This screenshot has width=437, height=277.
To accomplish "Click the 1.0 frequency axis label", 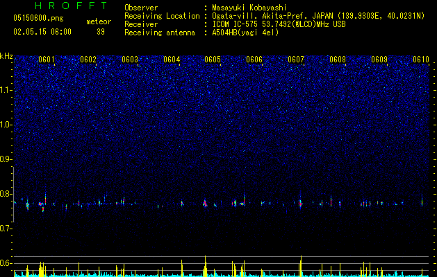I will [6, 125].
